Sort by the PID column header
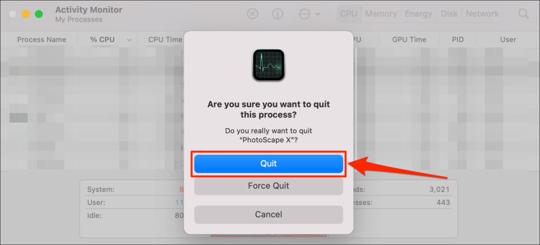Screen dimensions: 540x245 (x=458, y=40)
